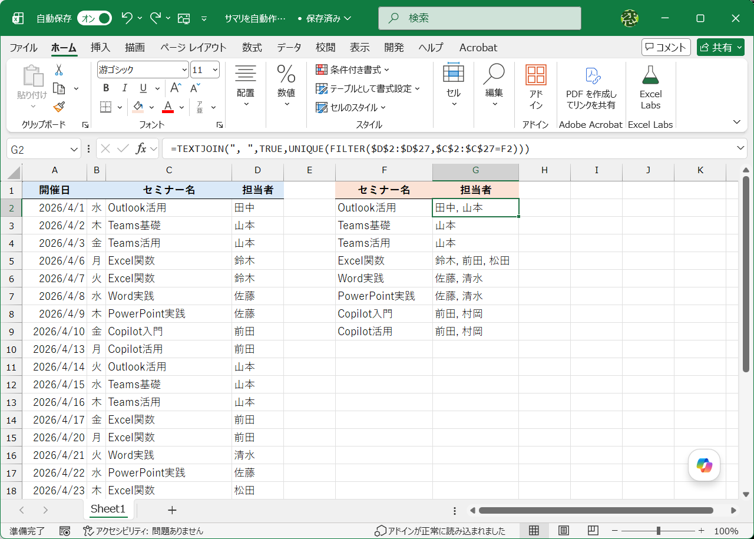754x539 pixels.
Task: Open the ファイル tab
Action: [x=24, y=48]
